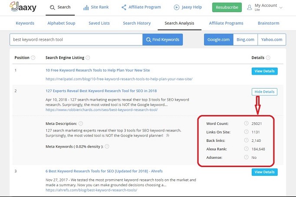Open the 10 Free Keyword Research Tools title link
The image size is (296, 197).
(98, 70)
